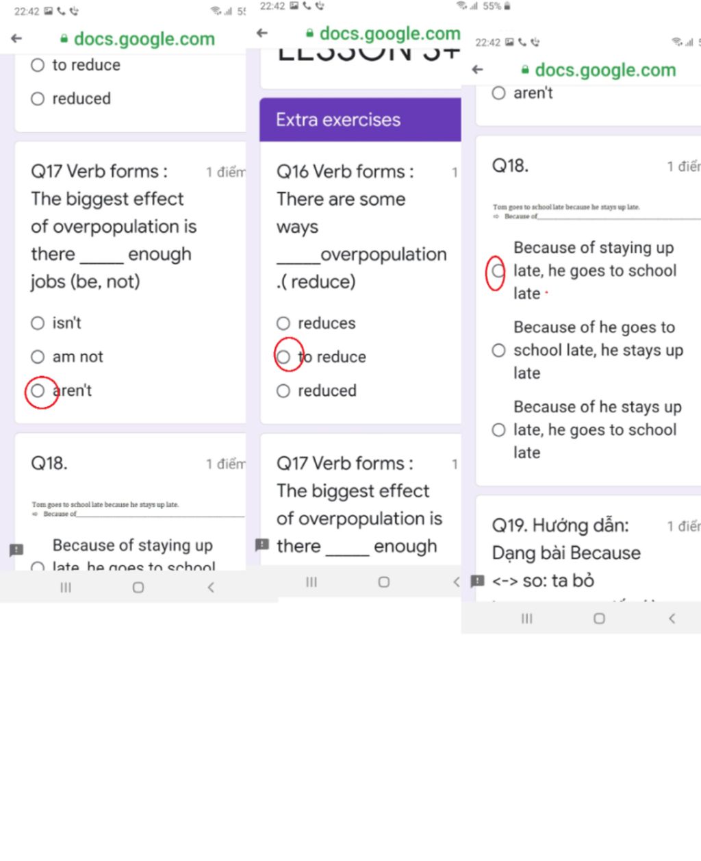Tap docs.google.com address in leftmost screenshot

click(144, 39)
